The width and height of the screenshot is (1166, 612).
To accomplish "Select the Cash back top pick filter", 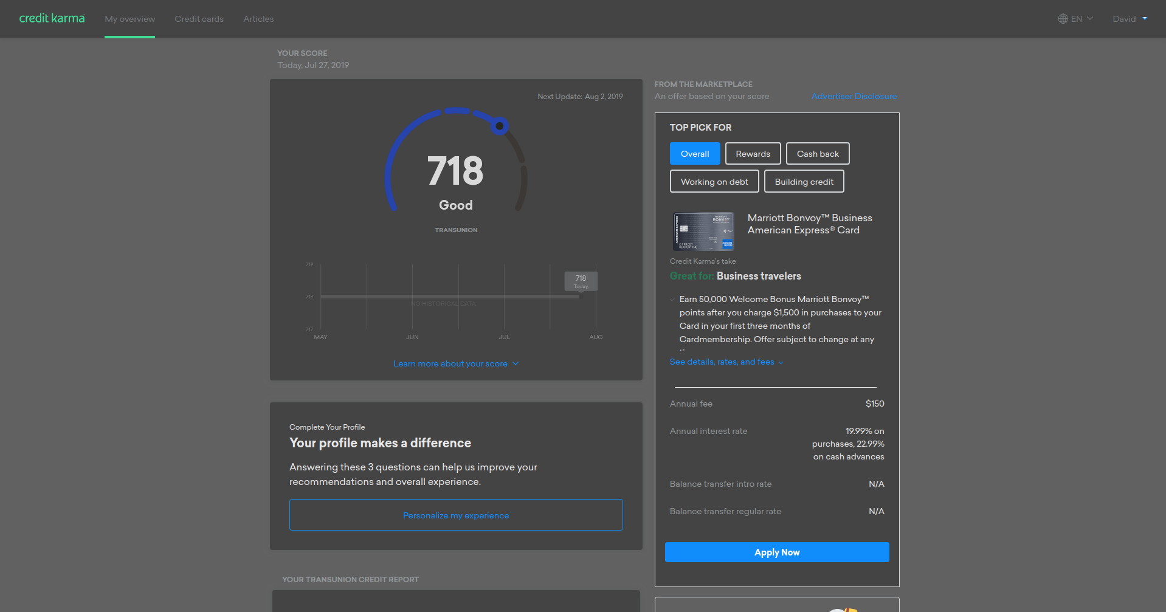I will [818, 154].
